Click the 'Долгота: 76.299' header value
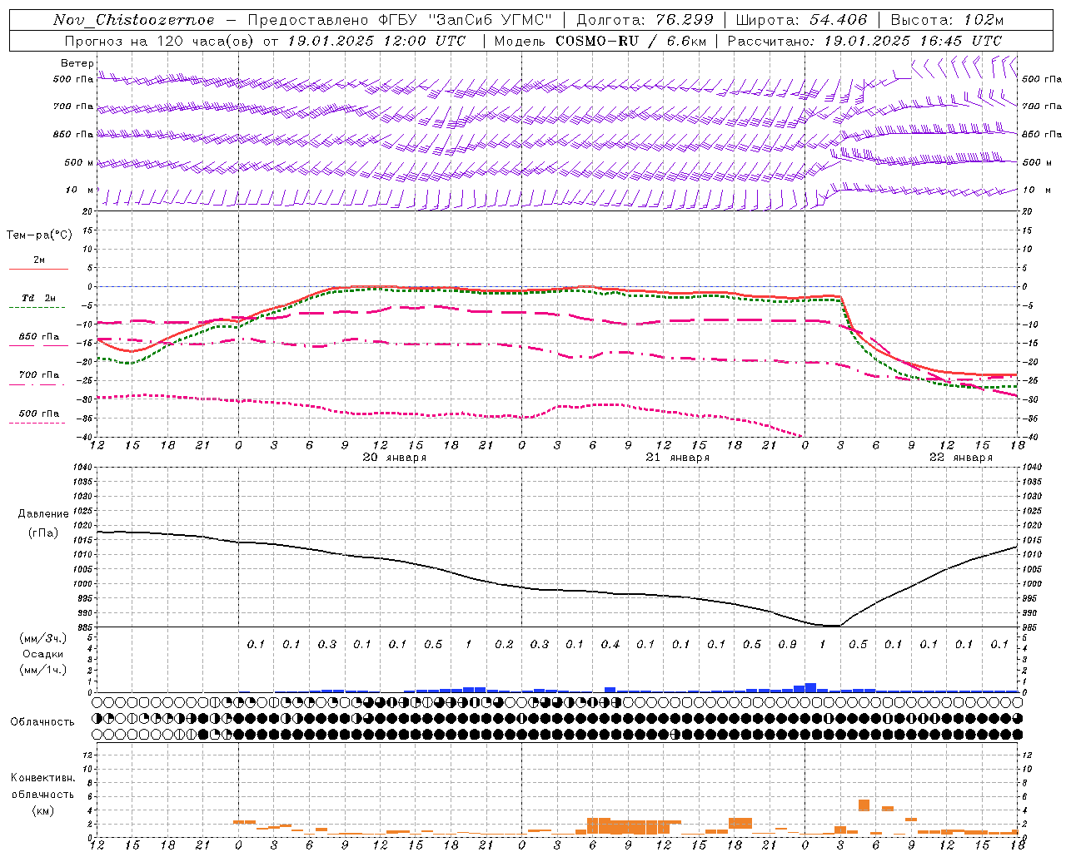The width and height of the screenshot is (1066, 852). [x=645, y=20]
